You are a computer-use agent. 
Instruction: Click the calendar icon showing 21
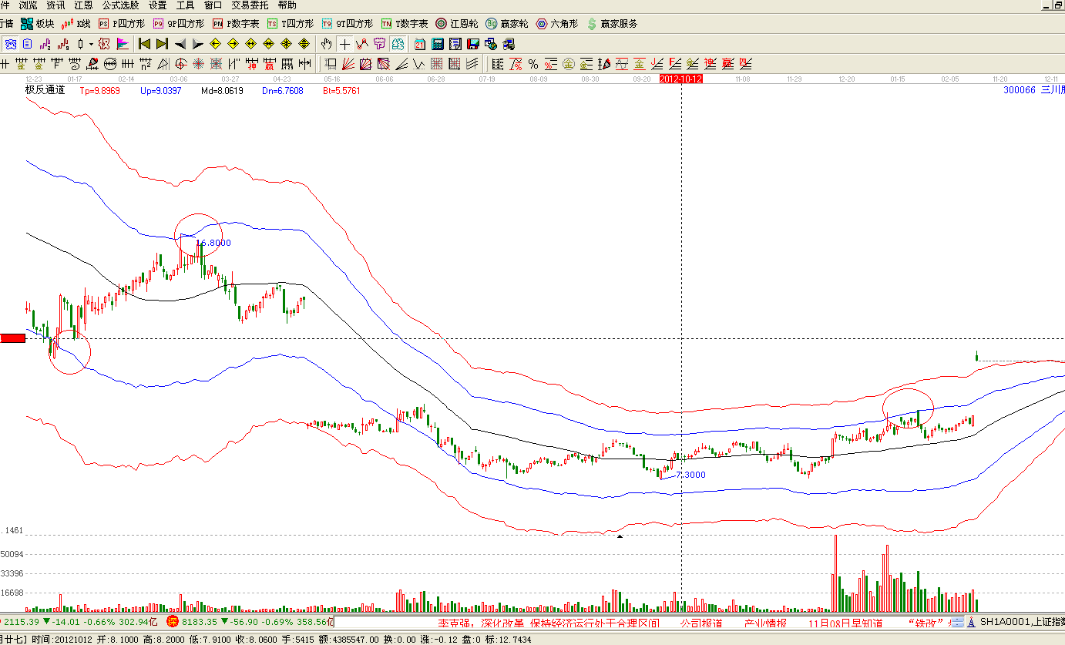(x=420, y=44)
